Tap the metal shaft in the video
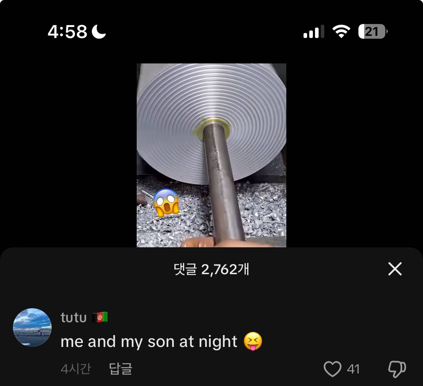Image resolution: width=423 pixels, height=386 pixels. pyautogui.click(x=224, y=183)
